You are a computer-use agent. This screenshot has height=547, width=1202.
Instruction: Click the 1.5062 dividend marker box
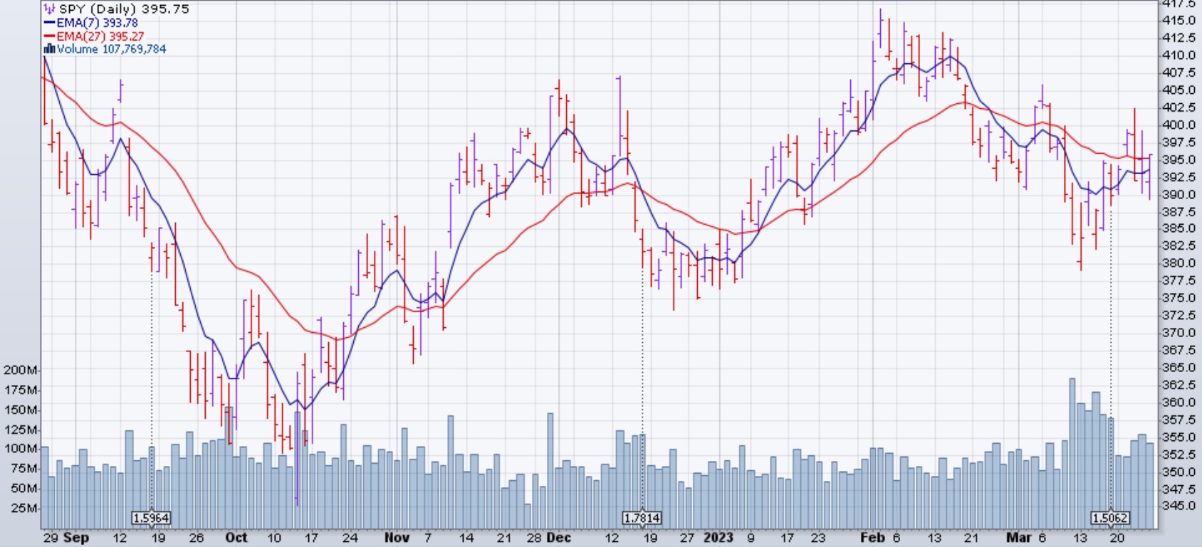point(1110,518)
